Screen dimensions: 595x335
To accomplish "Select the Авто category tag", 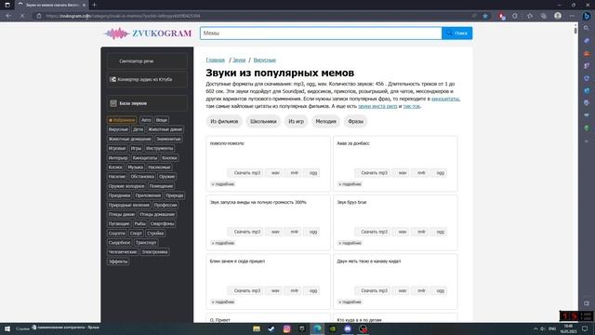I will [x=146, y=120].
